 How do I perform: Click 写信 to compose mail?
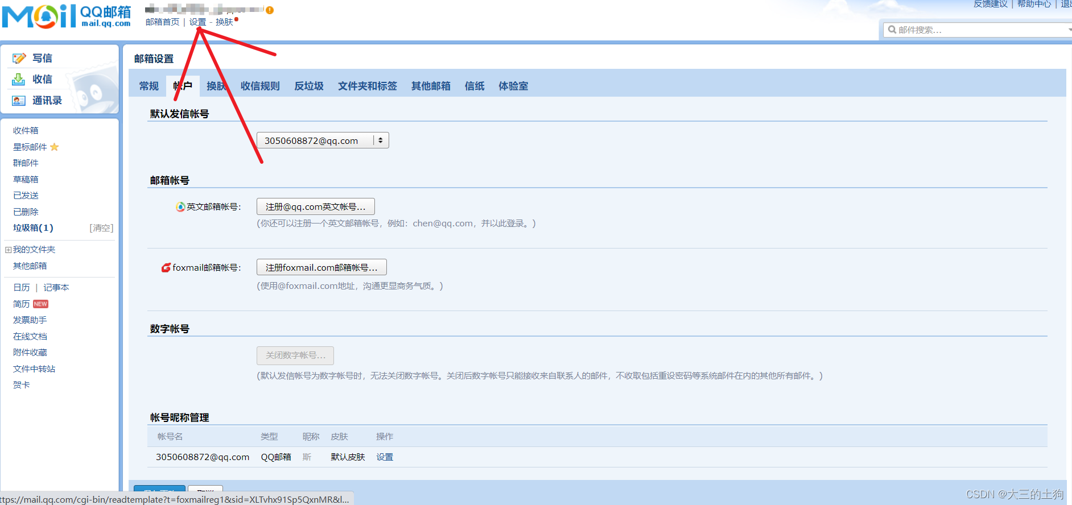pos(42,58)
